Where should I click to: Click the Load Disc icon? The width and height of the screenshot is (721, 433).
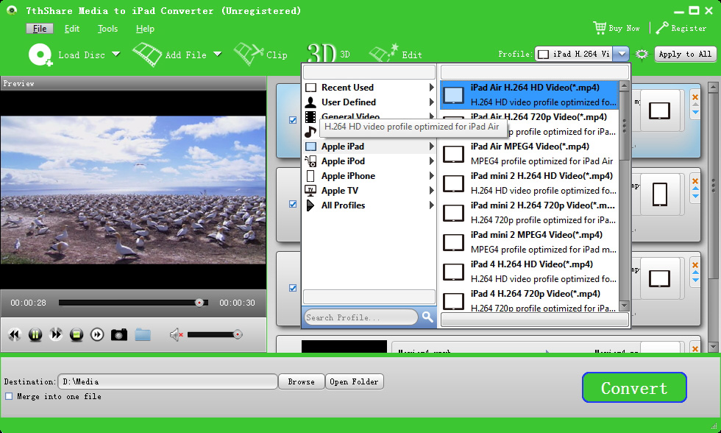coord(40,54)
